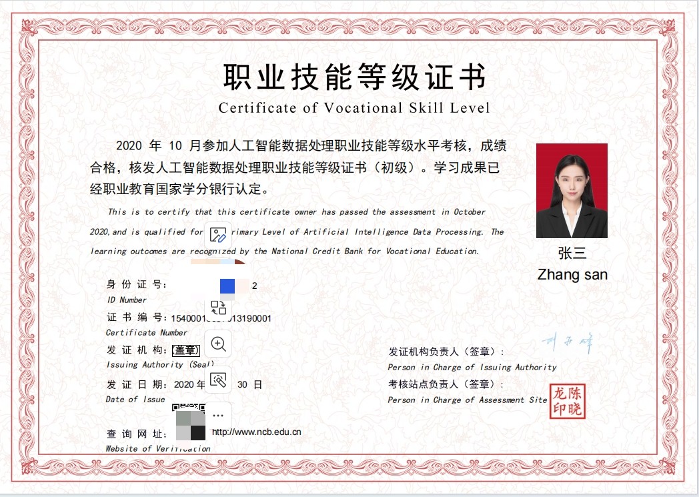Select the convert/rotate squares icon
The image size is (699, 497).
(x=218, y=308)
